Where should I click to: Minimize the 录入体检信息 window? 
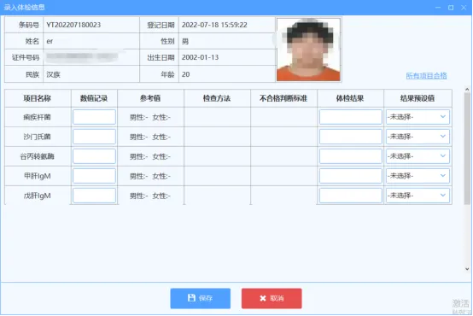tap(438, 7)
